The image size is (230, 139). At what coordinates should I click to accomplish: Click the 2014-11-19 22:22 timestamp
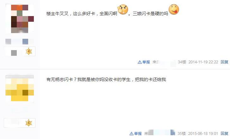(203, 62)
